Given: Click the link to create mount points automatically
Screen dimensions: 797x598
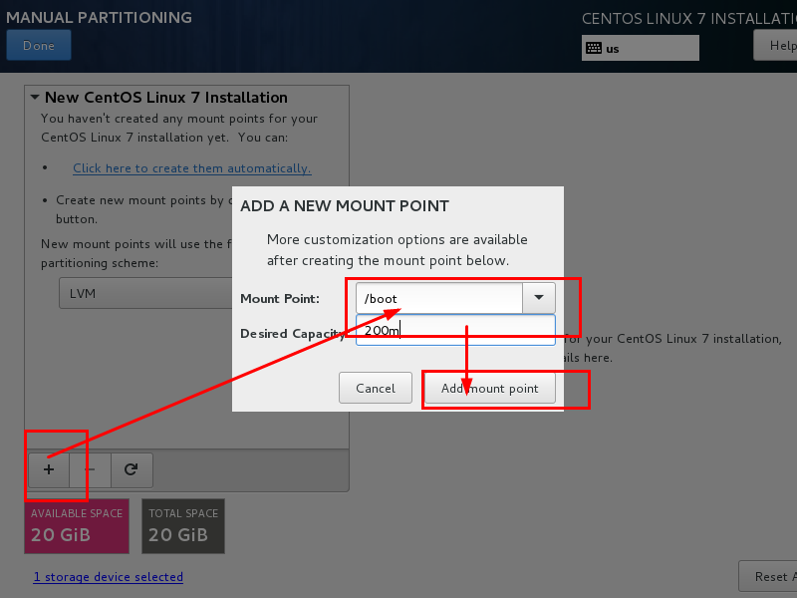Looking at the screenshot, I should click(191, 168).
